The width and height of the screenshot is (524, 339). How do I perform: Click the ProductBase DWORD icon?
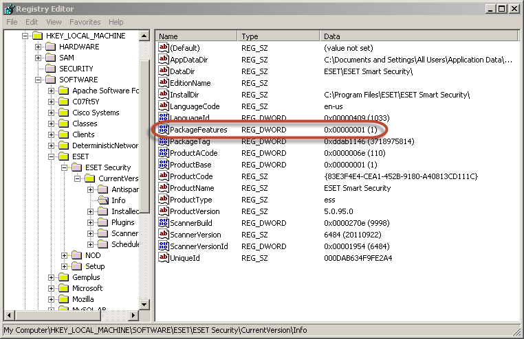(x=164, y=164)
